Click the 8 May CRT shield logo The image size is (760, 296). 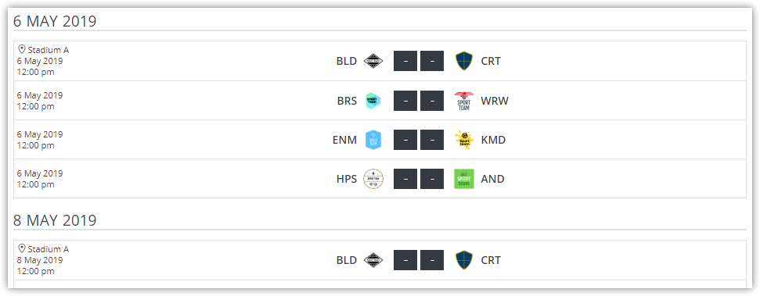click(464, 260)
